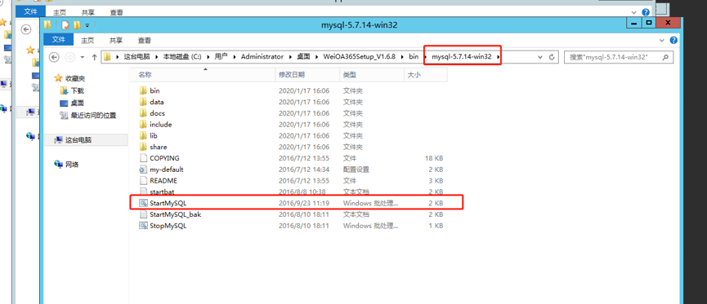Minimize the mysql-5.7.14-win32 window
The width and height of the screenshot is (707, 304).
[634, 23]
